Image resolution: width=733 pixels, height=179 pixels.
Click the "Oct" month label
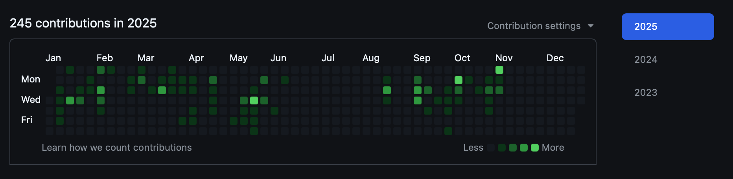(x=462, y=58)
